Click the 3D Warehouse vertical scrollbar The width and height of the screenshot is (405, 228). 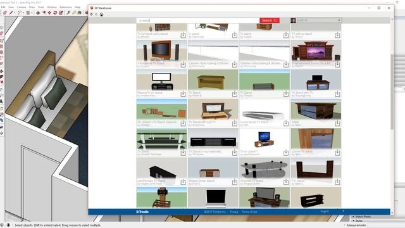[392, 92]
